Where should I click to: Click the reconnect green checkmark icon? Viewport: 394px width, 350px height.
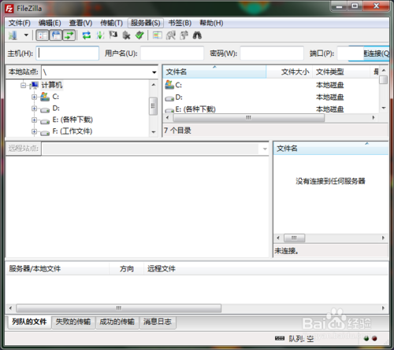[139, 35]
